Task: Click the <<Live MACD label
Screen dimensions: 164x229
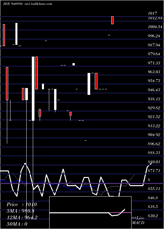Action: pos(138,220)
